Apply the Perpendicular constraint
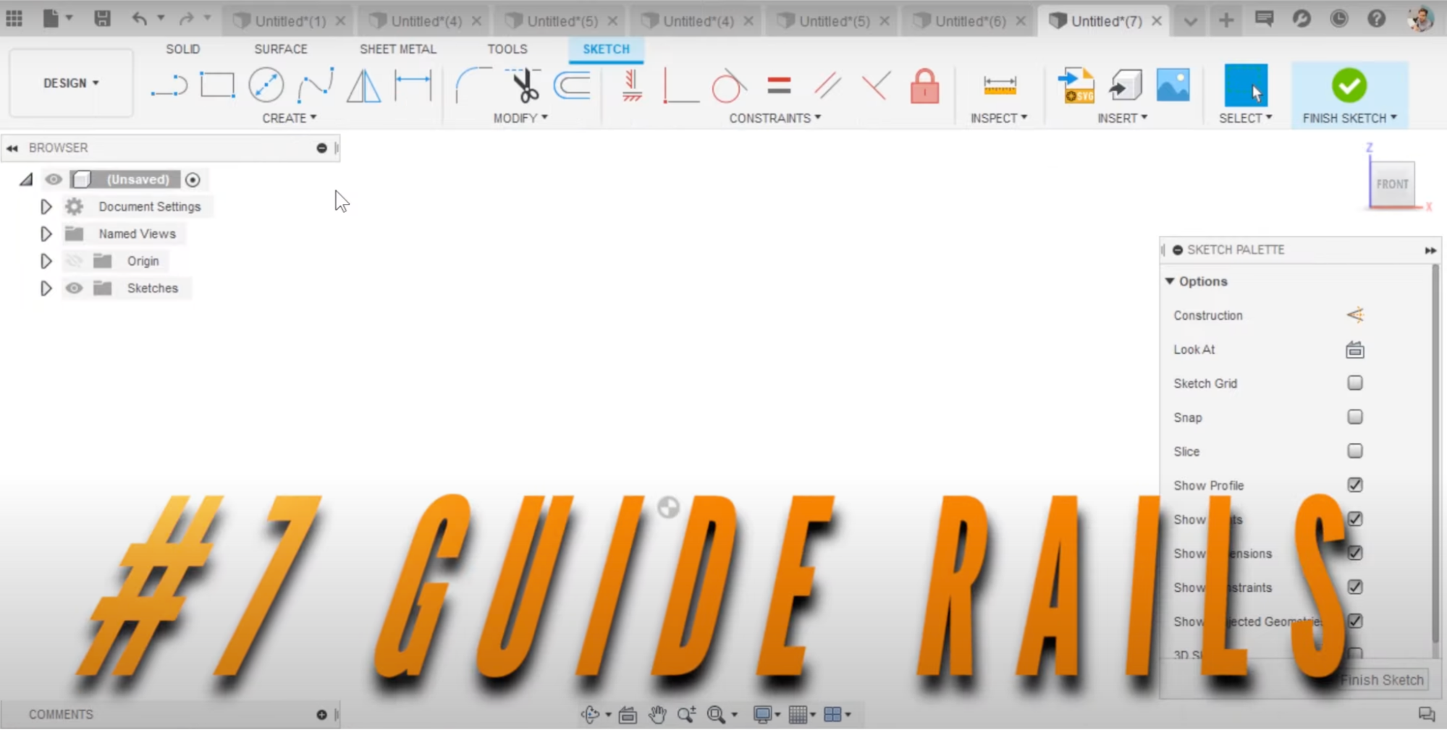Viewport: 1447px width, 730px height. coord(876,85)
